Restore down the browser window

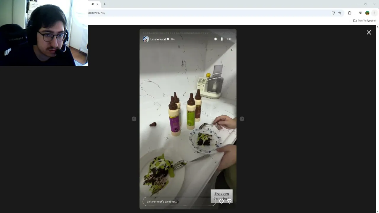[365, 4]
